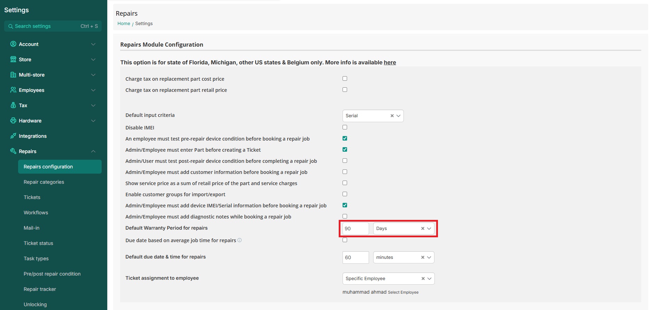Click the Default Warranty Period number field

tap(355, 229)
